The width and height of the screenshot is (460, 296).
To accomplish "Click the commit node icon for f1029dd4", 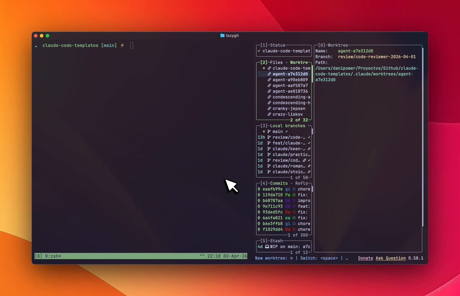I will [x=259, y=229].
